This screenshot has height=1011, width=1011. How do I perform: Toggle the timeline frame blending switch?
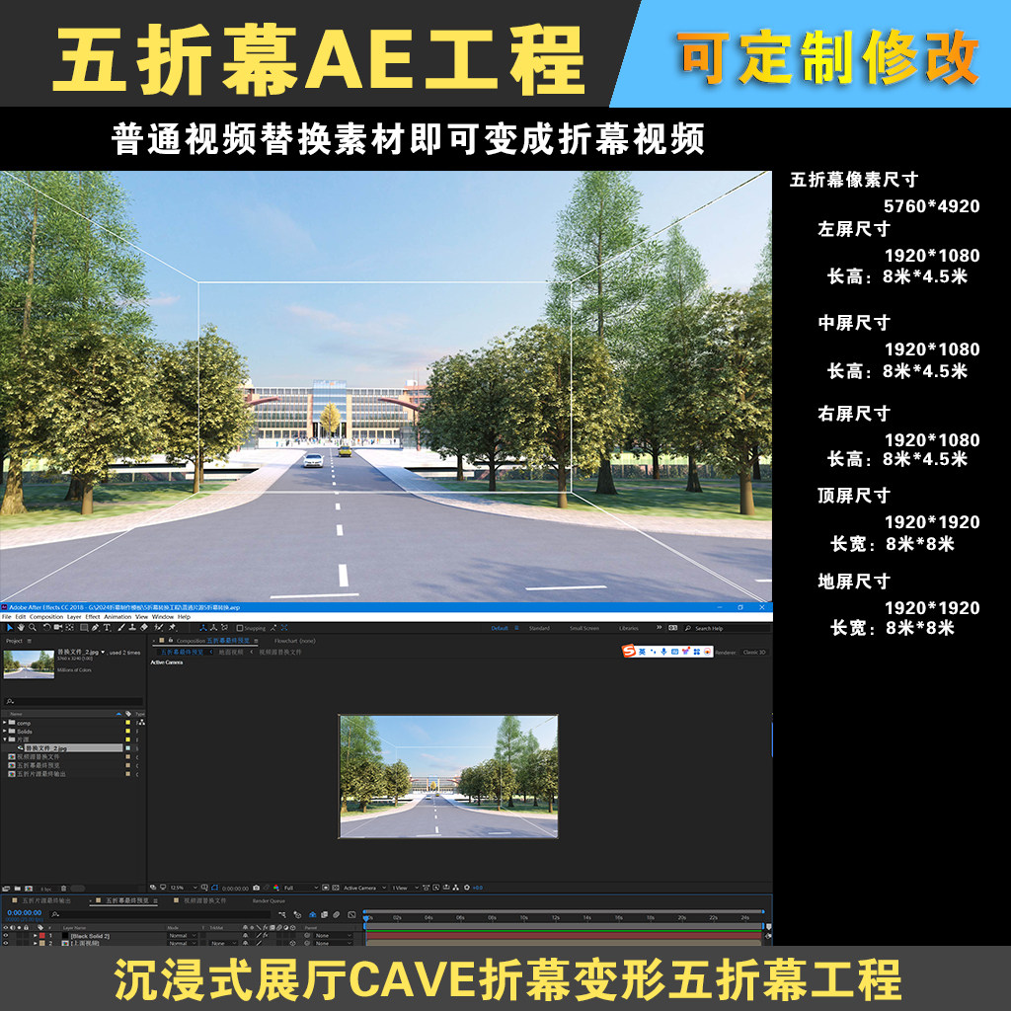tap(324, 915)
